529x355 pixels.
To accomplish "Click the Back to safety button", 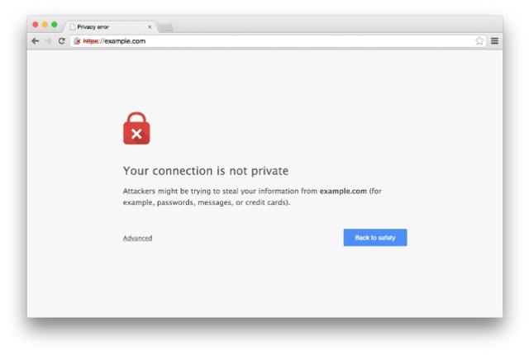I will [375, 238].
